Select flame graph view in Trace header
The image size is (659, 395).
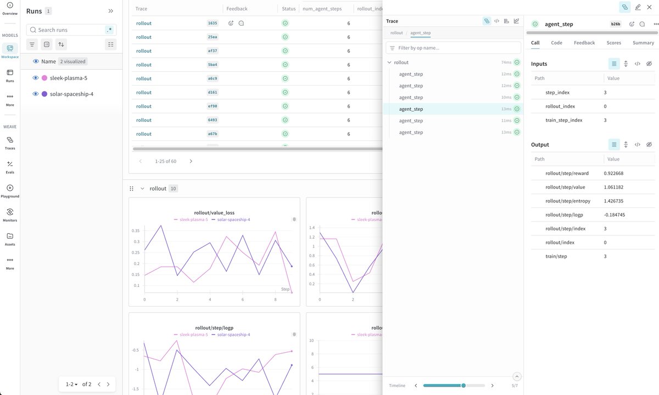point(506,21)
